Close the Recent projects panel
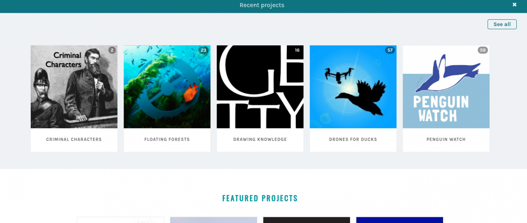Image resolution: width=527 pixels, height=223 pixels. tap(514, 5)
